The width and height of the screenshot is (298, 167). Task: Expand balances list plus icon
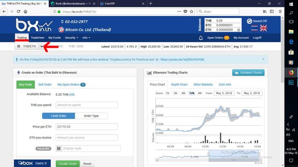pos(239,30)
